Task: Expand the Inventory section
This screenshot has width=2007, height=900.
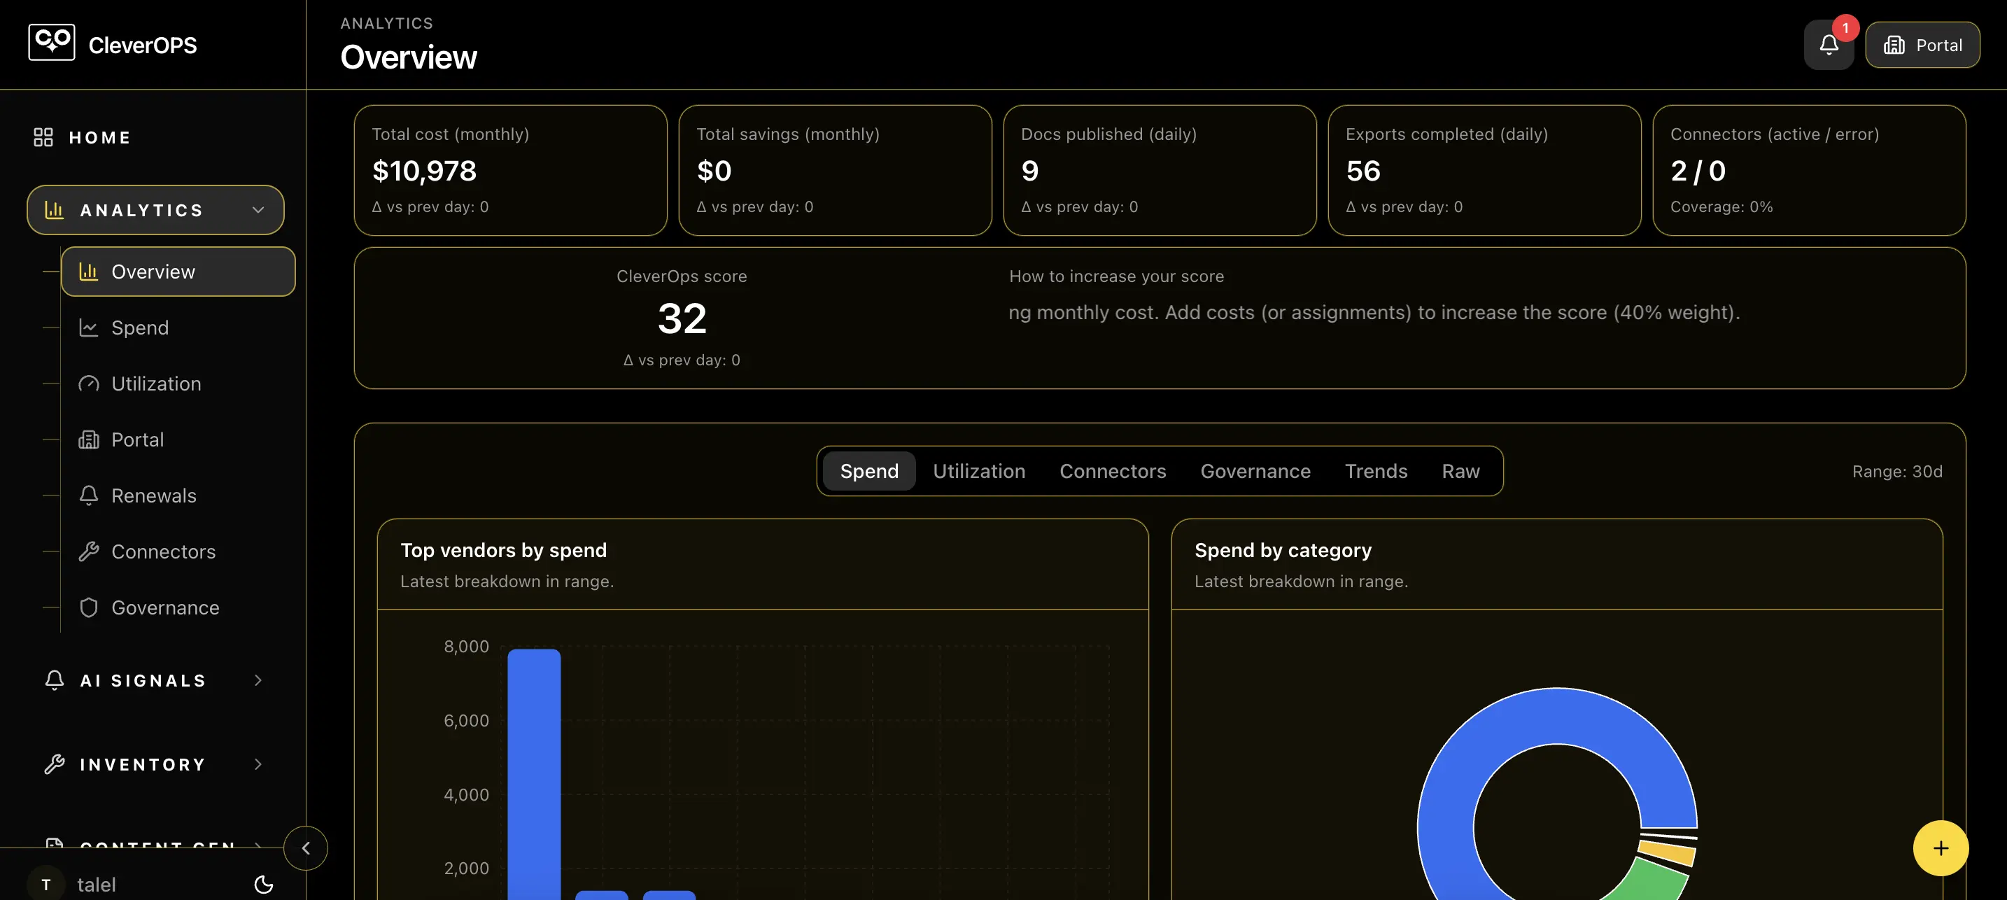Action: click(x=258, y=764)
